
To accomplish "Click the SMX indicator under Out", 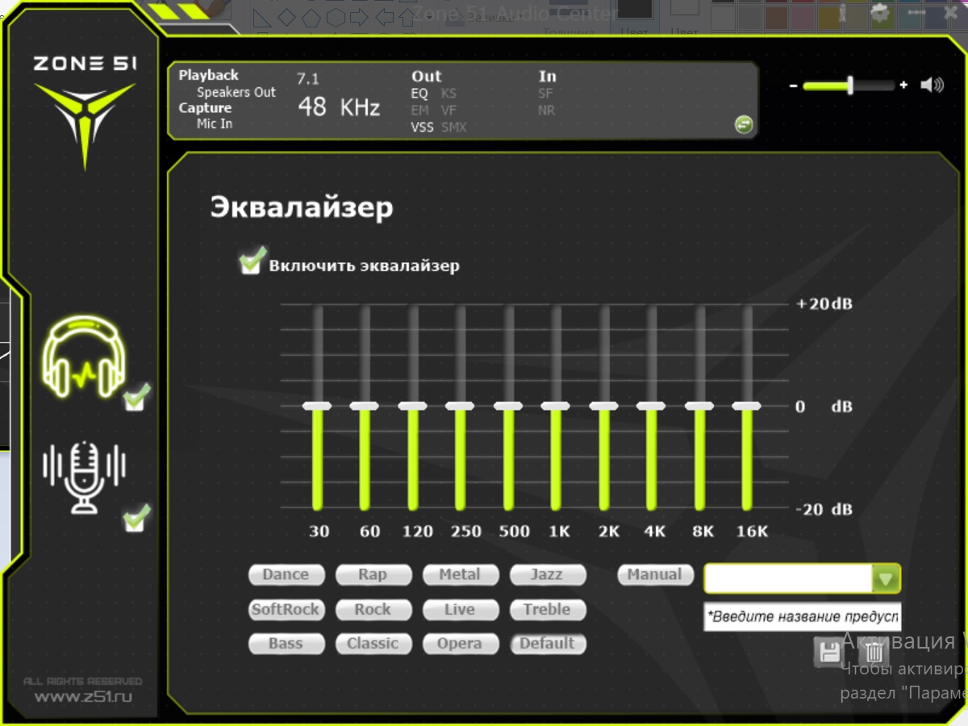I will [x=454, y=127].
